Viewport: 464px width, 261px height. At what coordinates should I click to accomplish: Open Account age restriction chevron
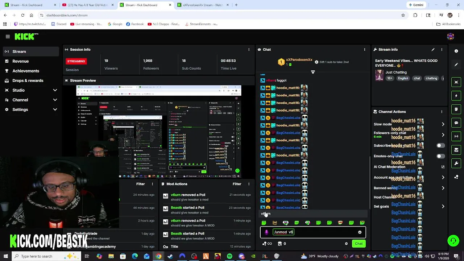[x=443, y=177]
